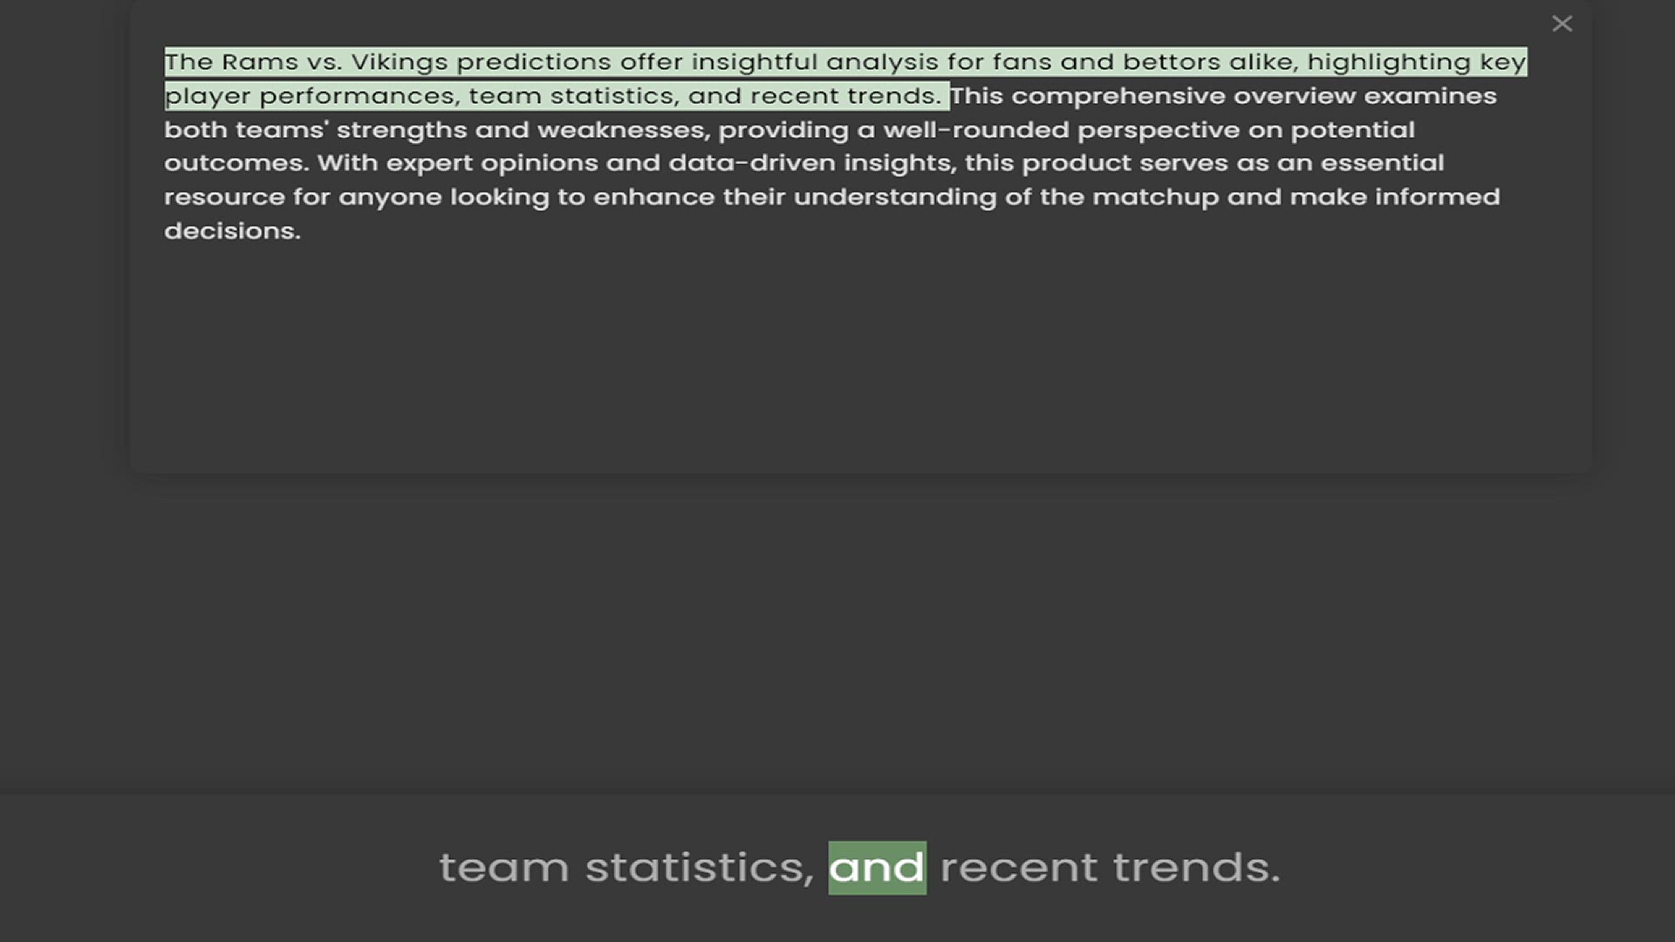Screen dimensions: 1675x942
Task: Click the word "Rams" in the paragraph
Action: (260, 62)
